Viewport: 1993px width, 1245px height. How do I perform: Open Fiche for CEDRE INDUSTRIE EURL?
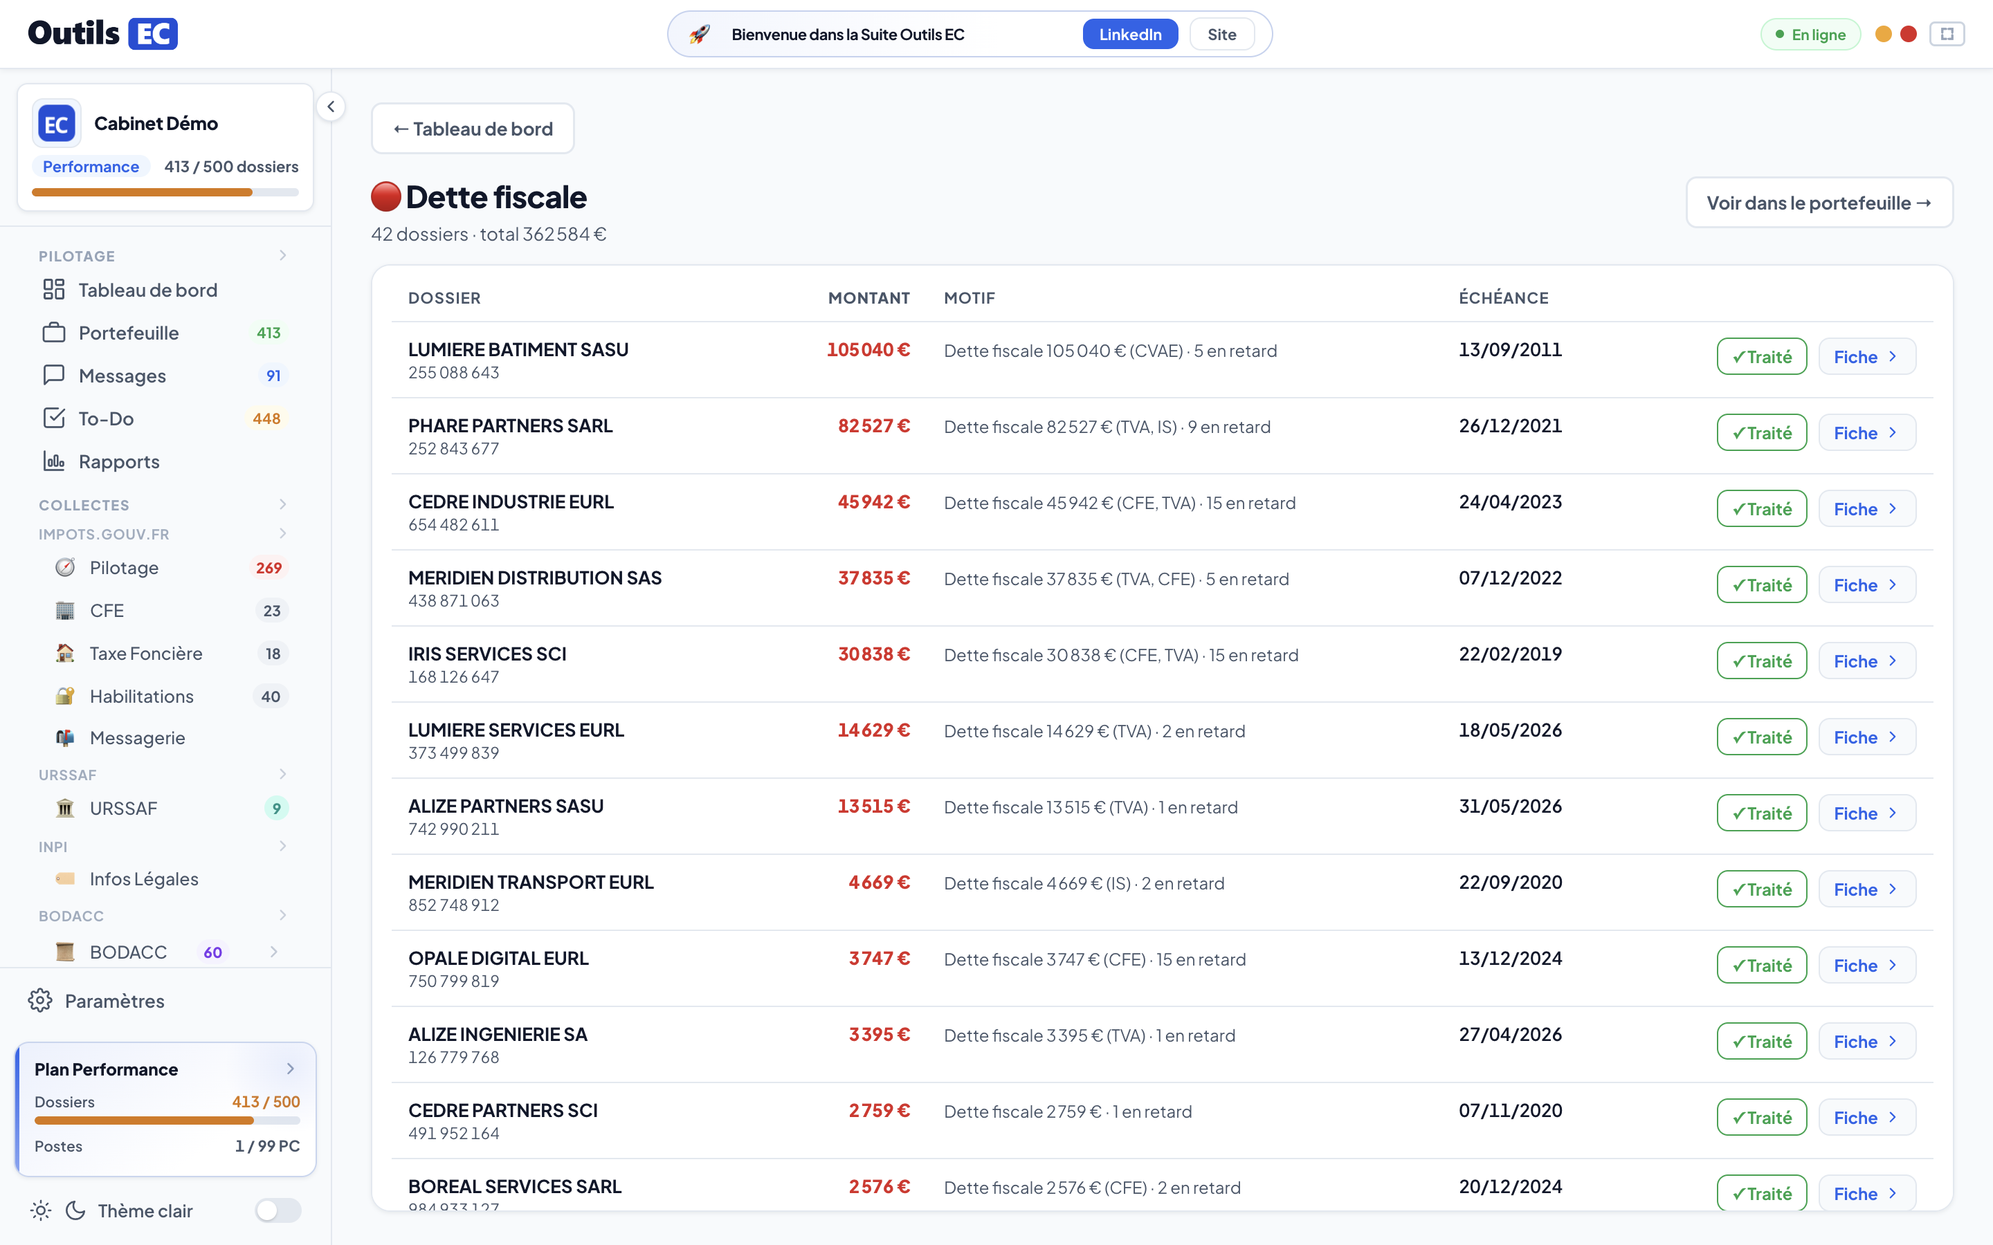(x=1866, y=509)
